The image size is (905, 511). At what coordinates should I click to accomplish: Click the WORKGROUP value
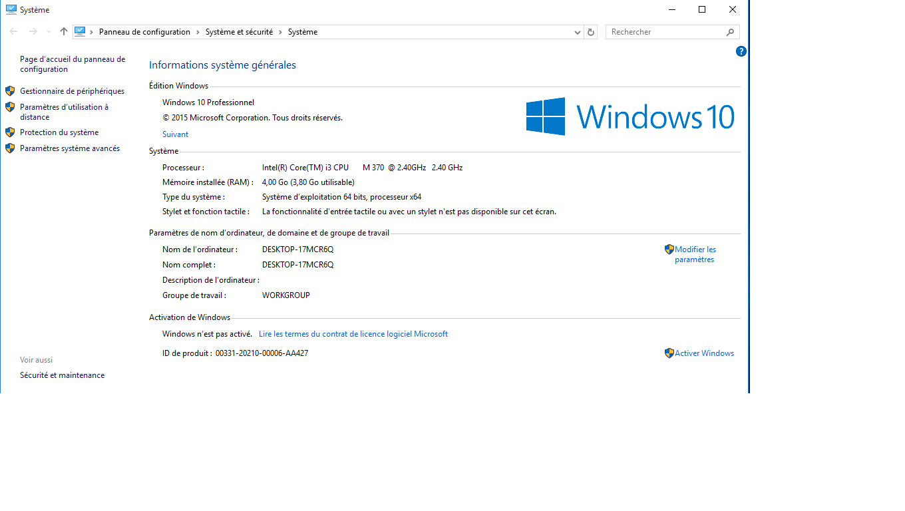tap(286, 295)
